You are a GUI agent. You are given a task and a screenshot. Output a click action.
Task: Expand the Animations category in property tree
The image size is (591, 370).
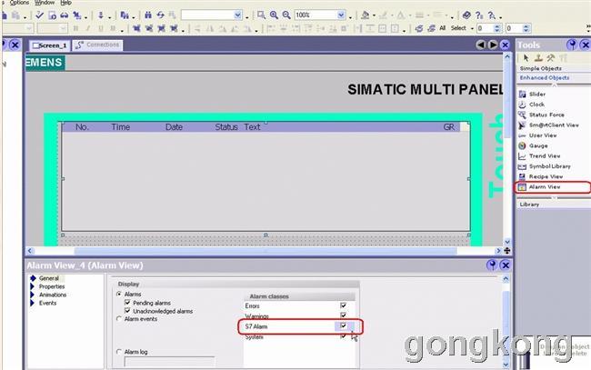point(33,295)
